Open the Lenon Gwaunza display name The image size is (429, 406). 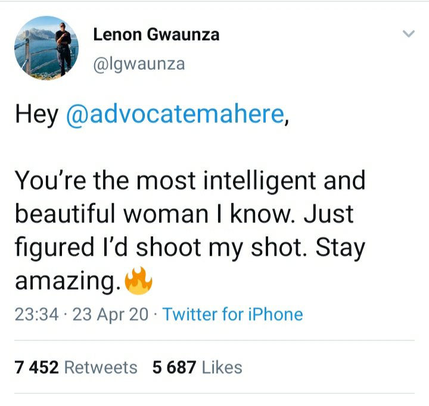[x=156, y=35]
